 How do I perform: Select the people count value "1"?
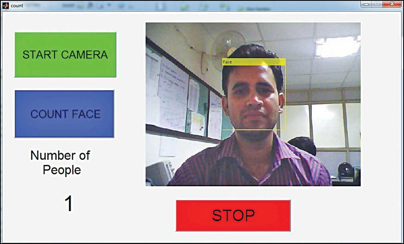(x=69, y=203)
